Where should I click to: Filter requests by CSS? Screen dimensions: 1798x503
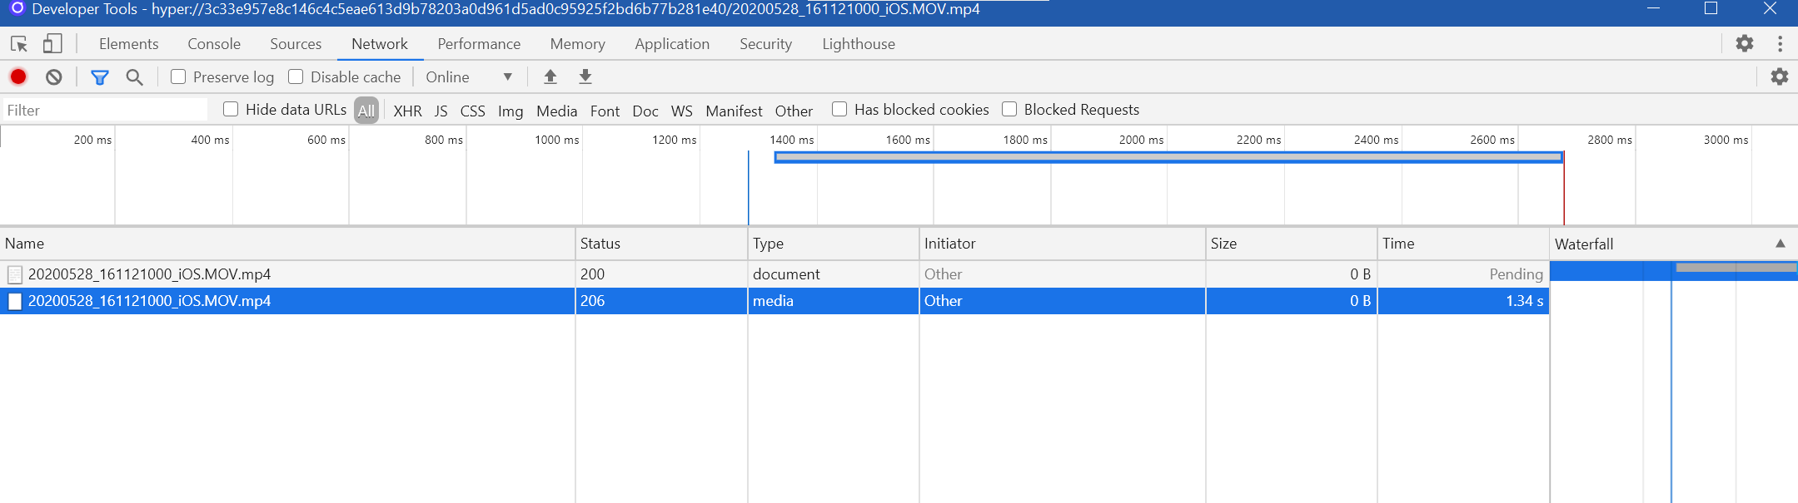(x=472, y=111)
